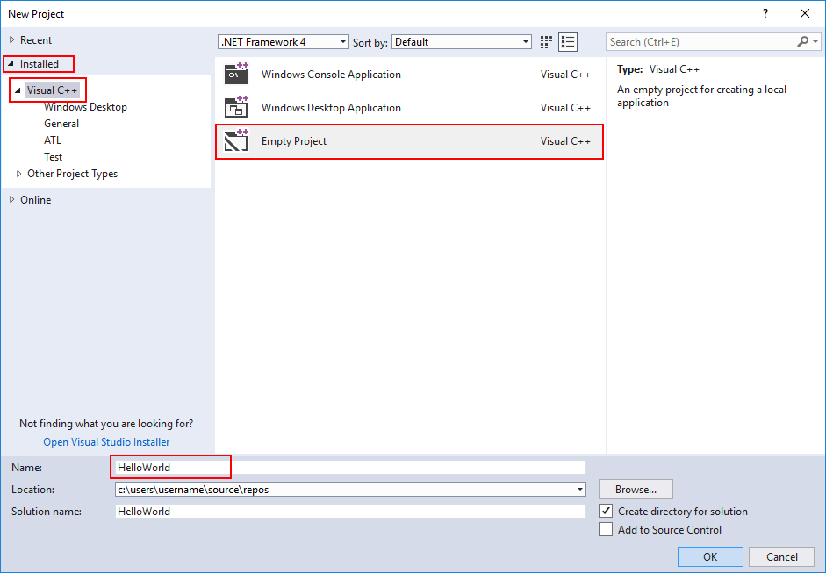Image resolution: width=826 pixels, height=573 pixels.
Task: Click the Empty Project template icon
Action: click(236, 141)
